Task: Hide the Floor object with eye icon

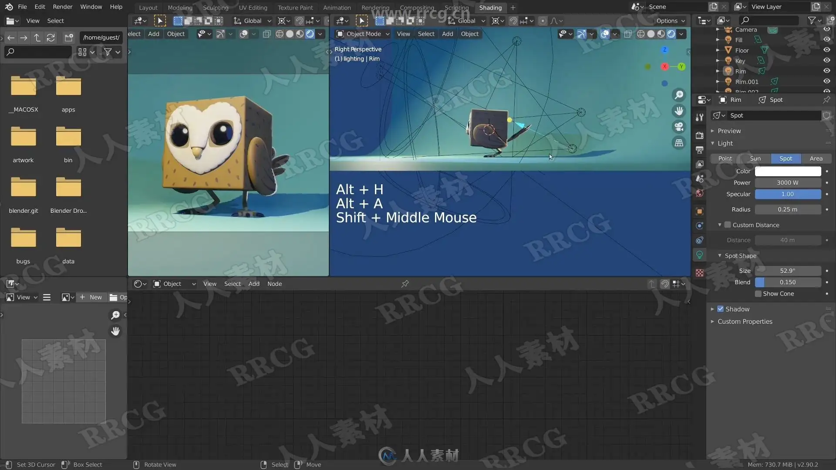Action: tap(826, 50)
